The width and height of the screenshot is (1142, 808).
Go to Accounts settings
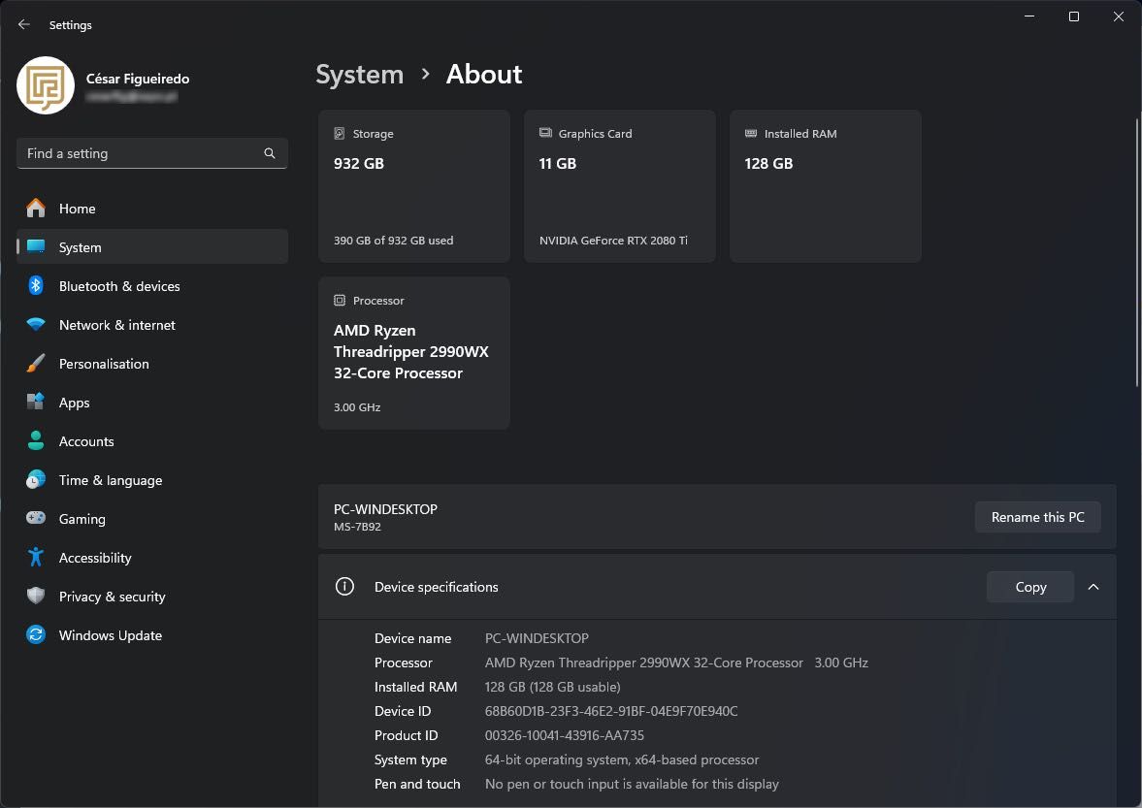click(151, 442)
